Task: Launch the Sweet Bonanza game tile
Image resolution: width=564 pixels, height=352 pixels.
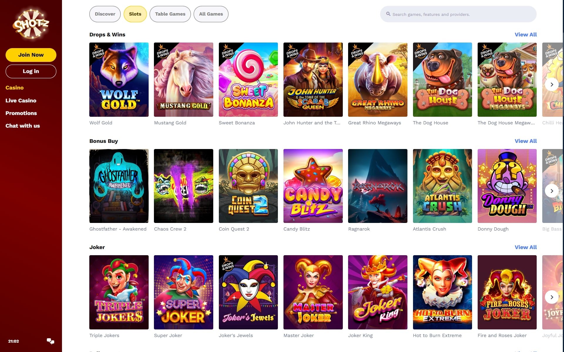Action: coord(248,79)
